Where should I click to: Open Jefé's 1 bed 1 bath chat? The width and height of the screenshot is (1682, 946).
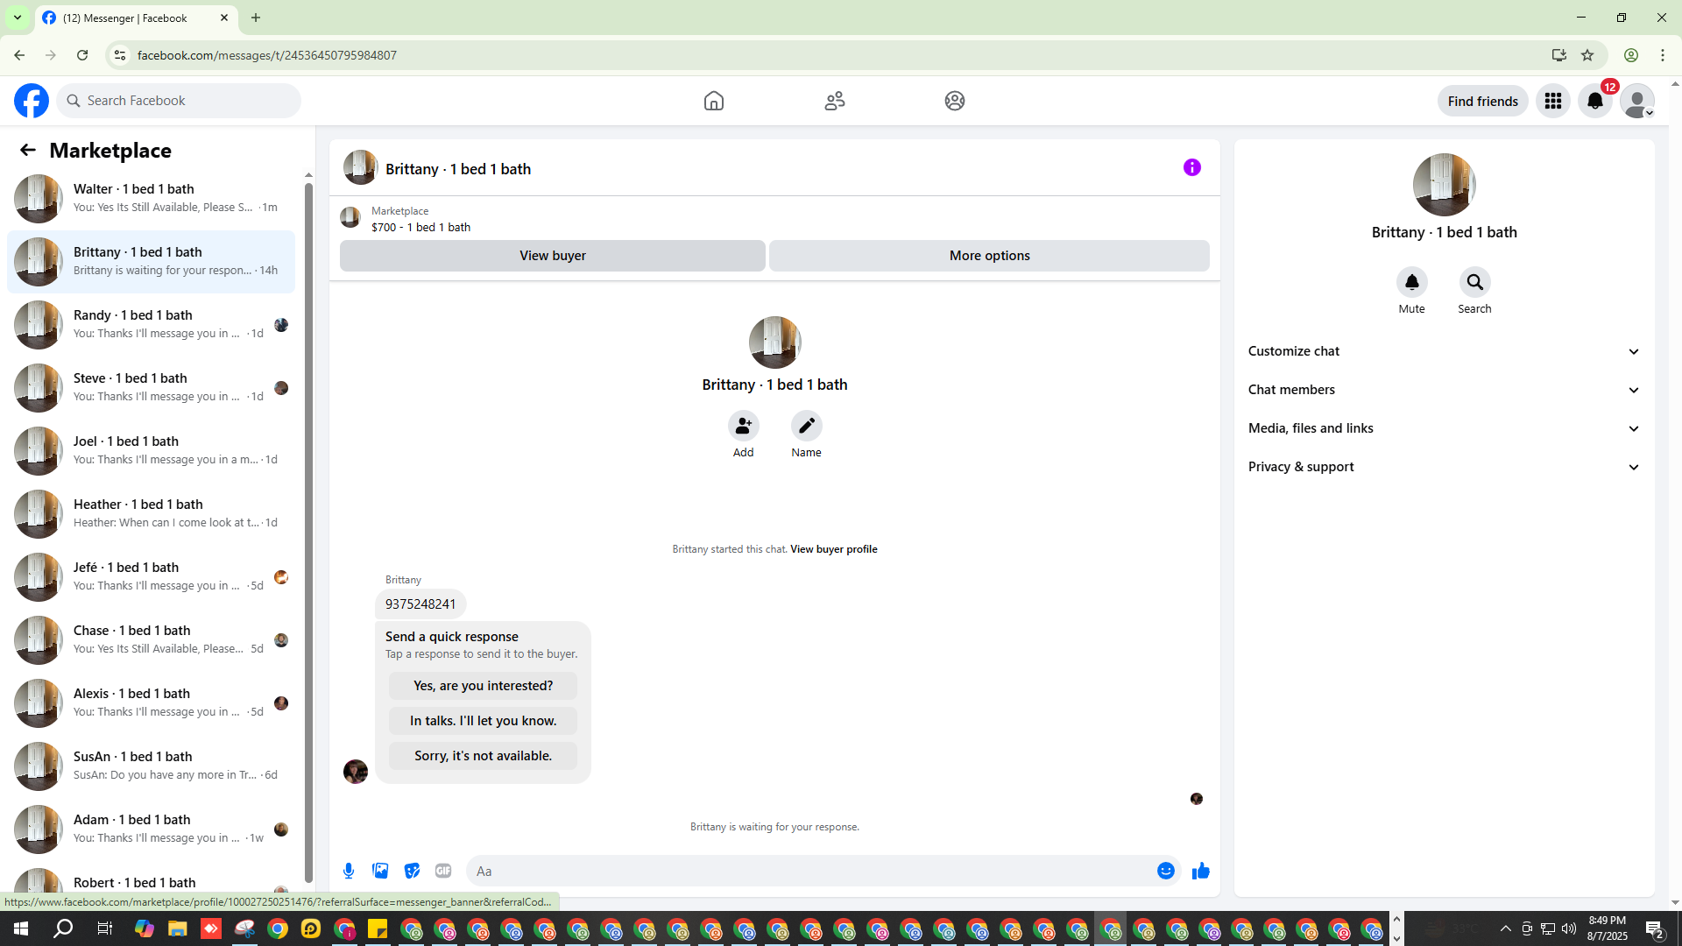[x=152, y=577]
